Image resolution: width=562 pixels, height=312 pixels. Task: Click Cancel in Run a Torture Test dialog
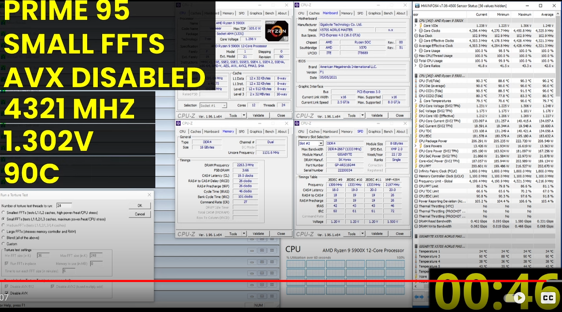point(140,214)
